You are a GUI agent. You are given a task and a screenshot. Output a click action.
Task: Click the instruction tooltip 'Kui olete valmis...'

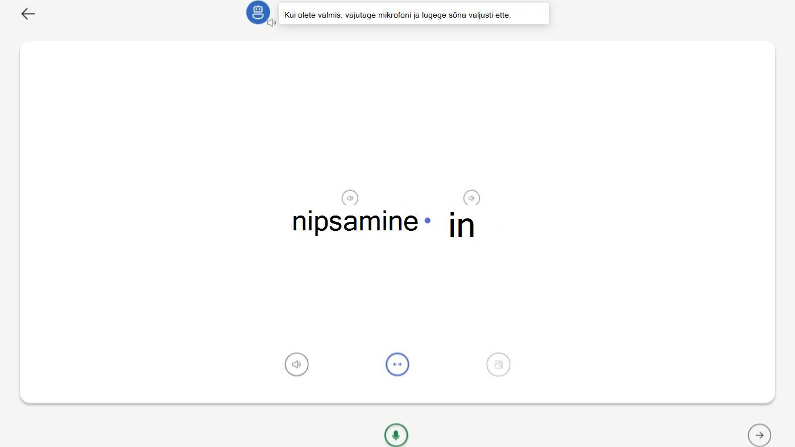[414, 14]
